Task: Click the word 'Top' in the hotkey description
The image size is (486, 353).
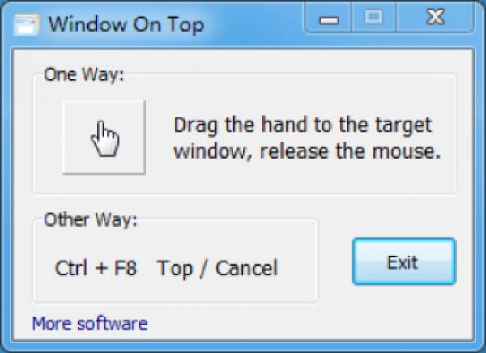Action: pos(174,268)
